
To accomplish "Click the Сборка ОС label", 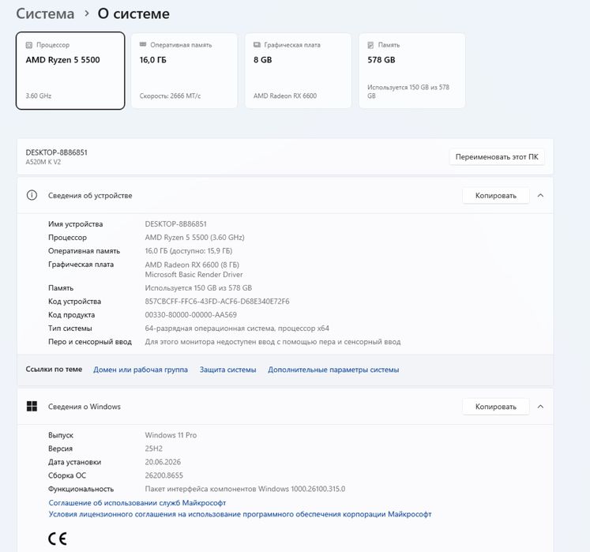I will click(67, 475).
